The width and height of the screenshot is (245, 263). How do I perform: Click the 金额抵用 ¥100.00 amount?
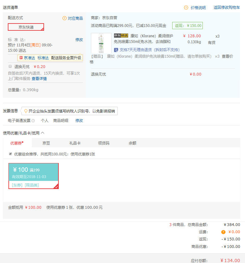pos(33,208)
